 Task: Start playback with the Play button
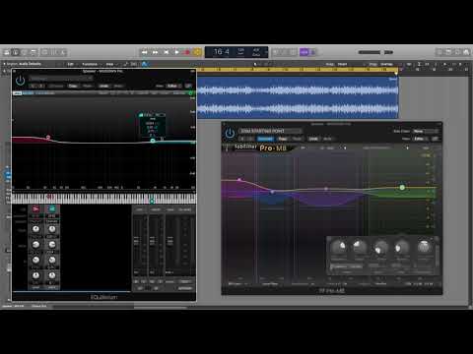pyautogui.click(x=176, y=52)
